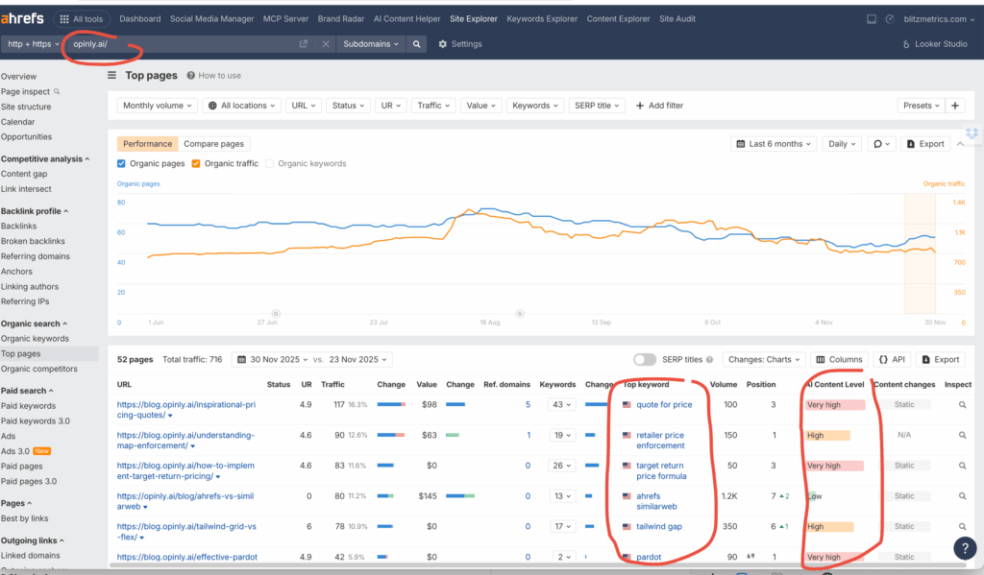Expand the Last 6 months date range
984x575 pixels.
(x=774, y=144)
